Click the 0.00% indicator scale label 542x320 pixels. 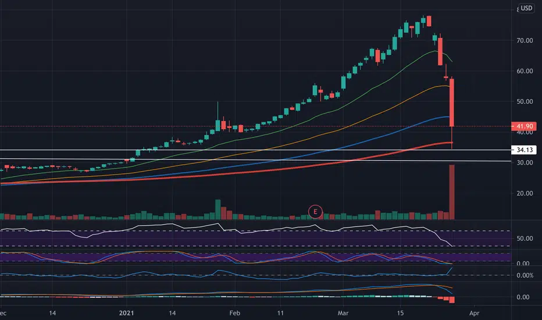(x=525, y=275)
